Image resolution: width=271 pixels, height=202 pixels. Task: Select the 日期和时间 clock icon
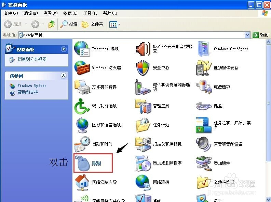click(82, 144)
